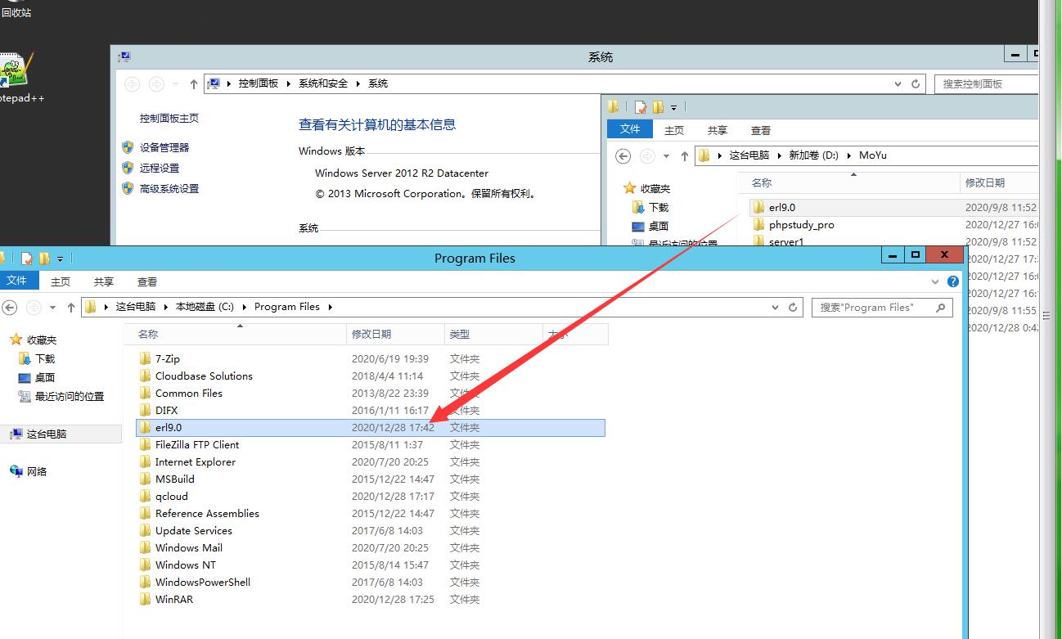Open the 7-Zip folder in Program Files

coord(167,358)
